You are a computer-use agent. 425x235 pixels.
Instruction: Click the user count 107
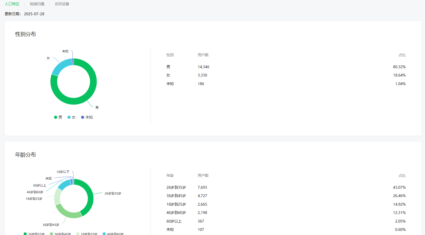pyautogui.click(x=201, y=229)
